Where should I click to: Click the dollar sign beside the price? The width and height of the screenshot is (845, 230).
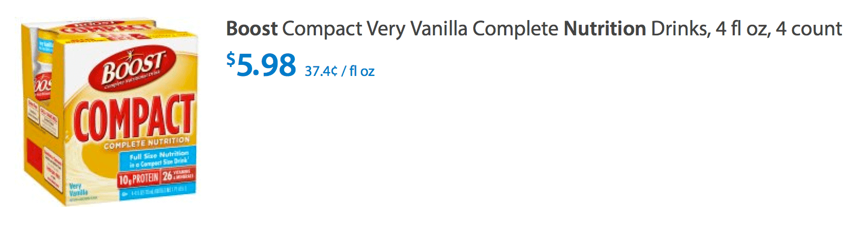click(231, 59)
